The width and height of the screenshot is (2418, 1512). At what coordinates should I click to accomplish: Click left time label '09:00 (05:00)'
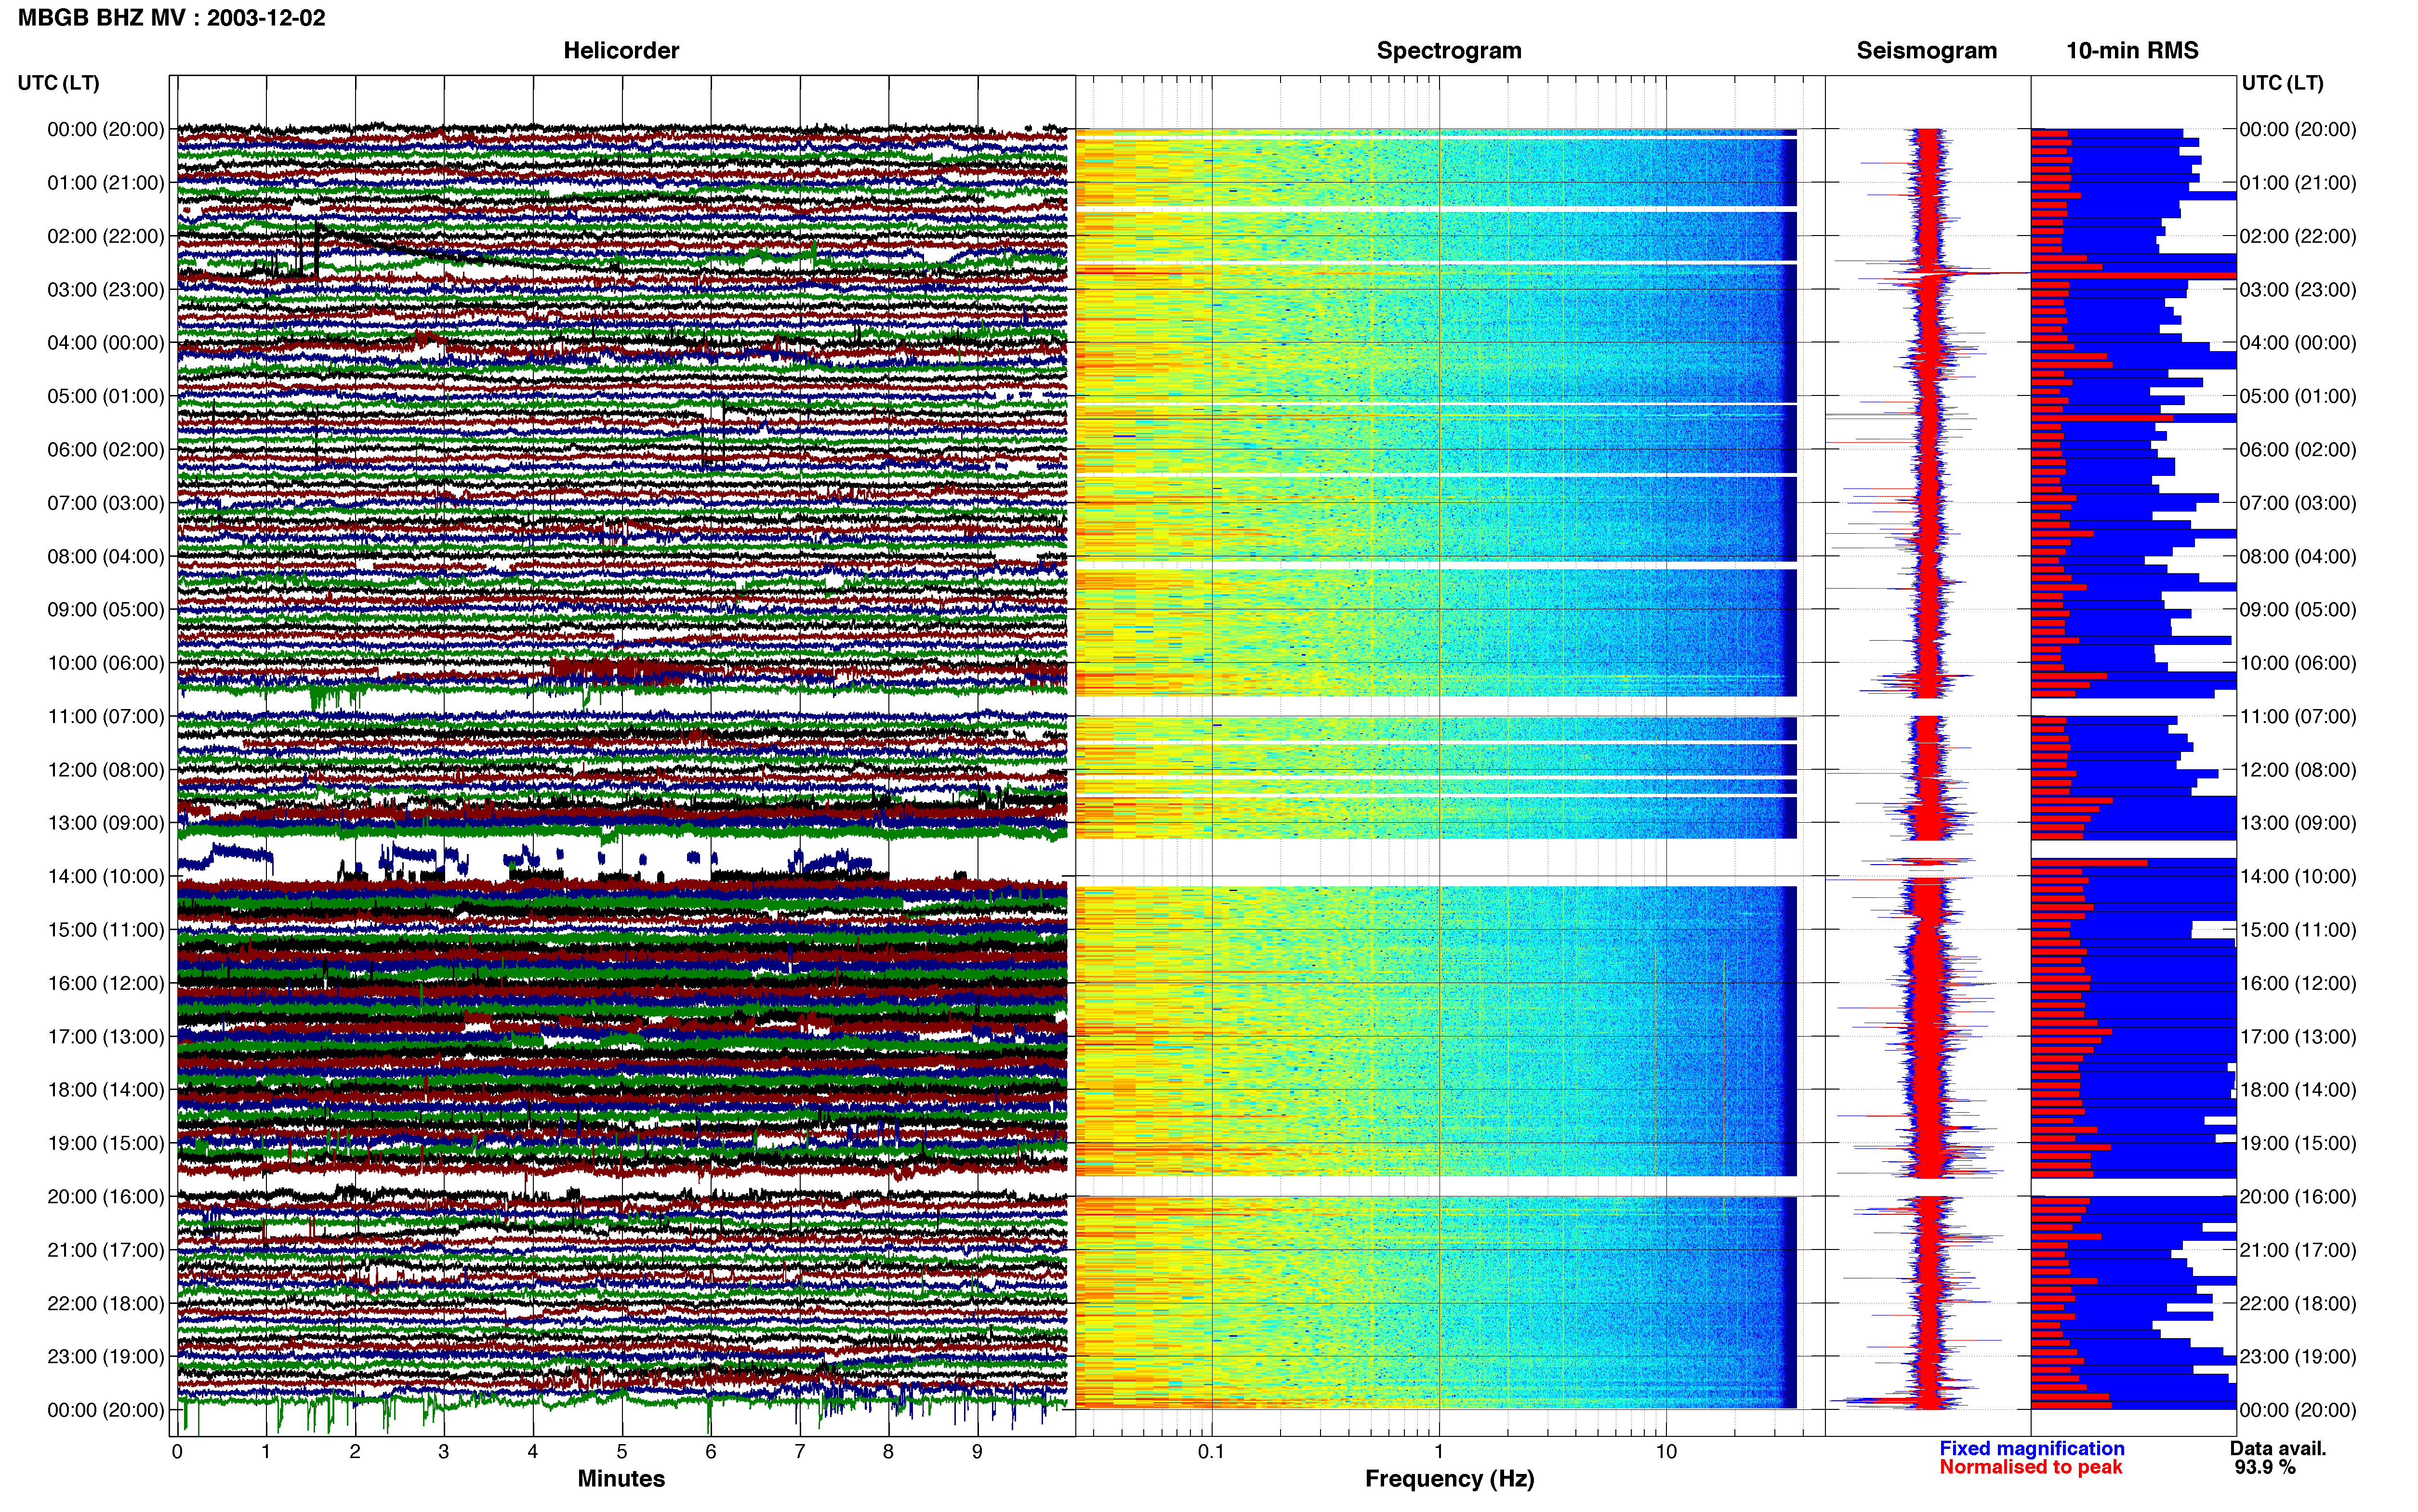106,610
